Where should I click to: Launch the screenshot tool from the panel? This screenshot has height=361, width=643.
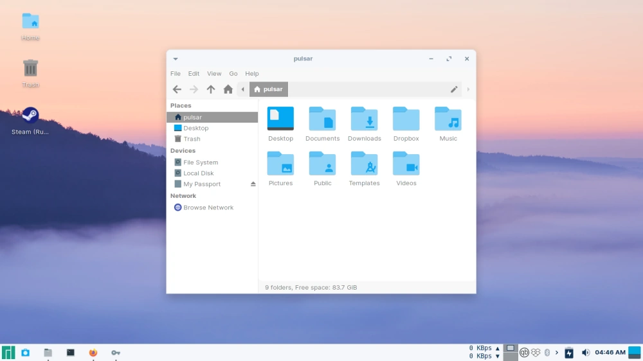click(x=26, y=353)
